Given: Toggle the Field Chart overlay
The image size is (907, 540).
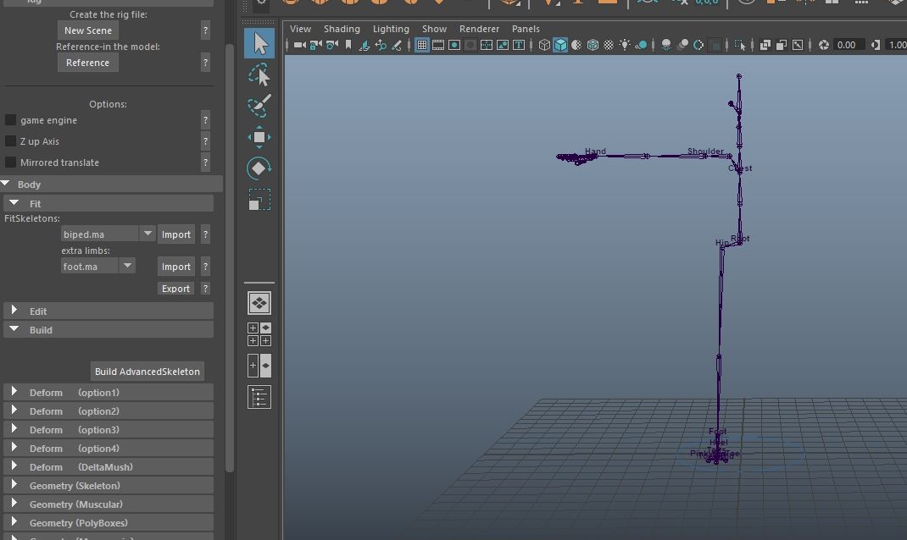Looking at the screenshot, I should click(x=487, y=45).
